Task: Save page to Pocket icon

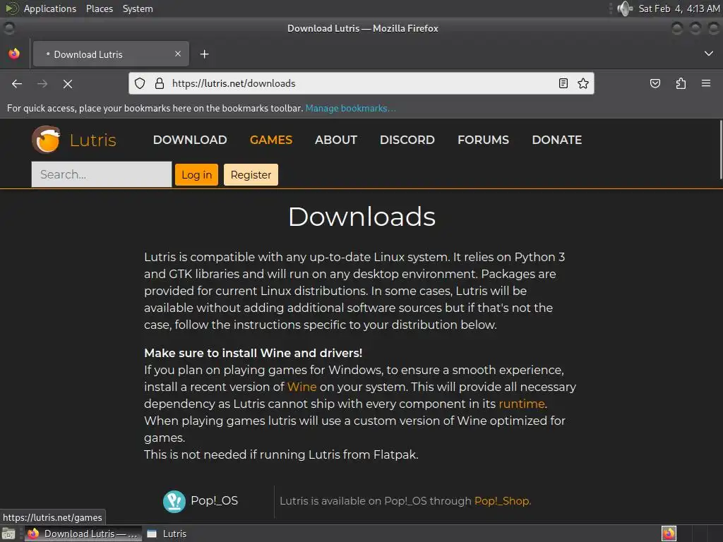Action: coord(655,83)
